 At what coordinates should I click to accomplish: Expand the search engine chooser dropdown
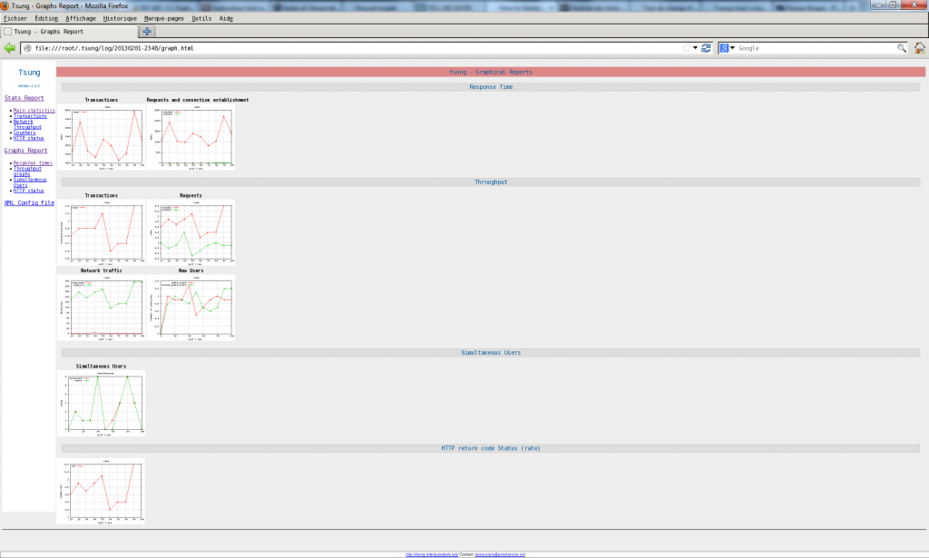[x=732, y=48]
